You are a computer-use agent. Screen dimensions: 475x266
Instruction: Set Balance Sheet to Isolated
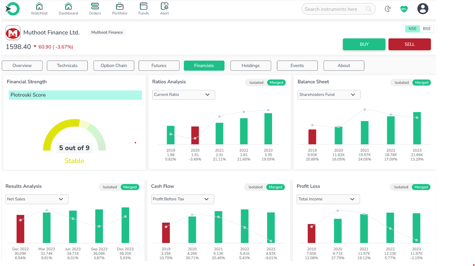click(401, 82)
